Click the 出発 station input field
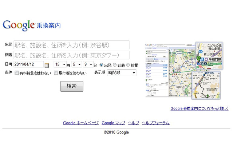The image size is (233, 155). pos(71,45)
